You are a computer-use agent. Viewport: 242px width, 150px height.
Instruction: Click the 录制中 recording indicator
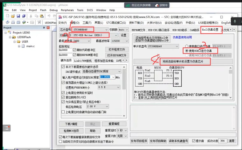(x=161, y=5)
